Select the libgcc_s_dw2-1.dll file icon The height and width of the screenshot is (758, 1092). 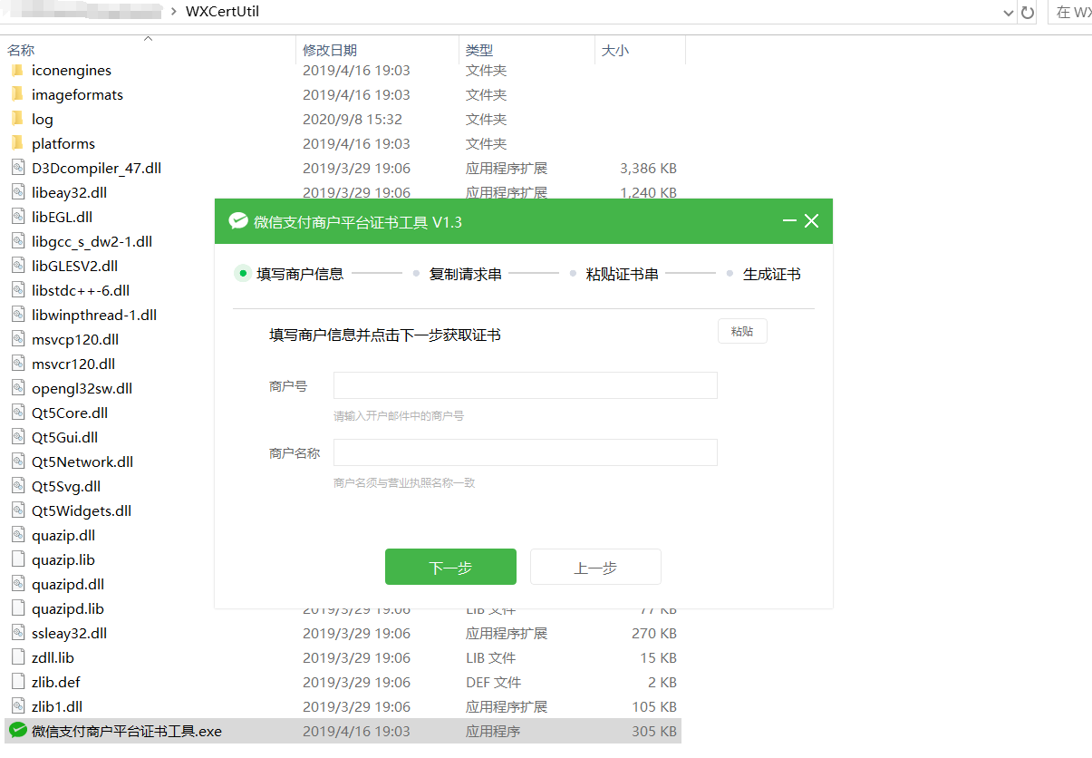click(18, 241)
